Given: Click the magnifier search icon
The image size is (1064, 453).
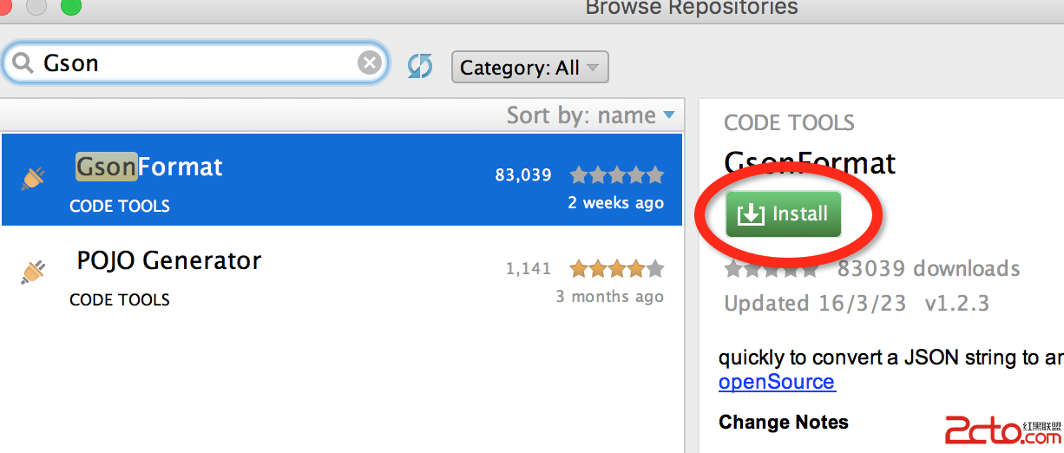Looking at the screenshot, I should [23, 63].
